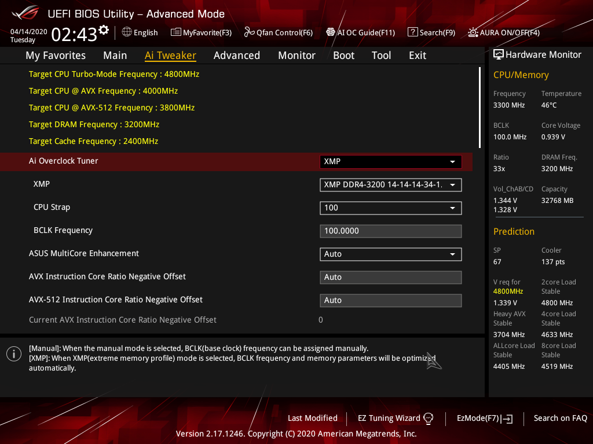593x444 pixels.
Task: Click the info circle icon
Action: (x=14, y=354)
